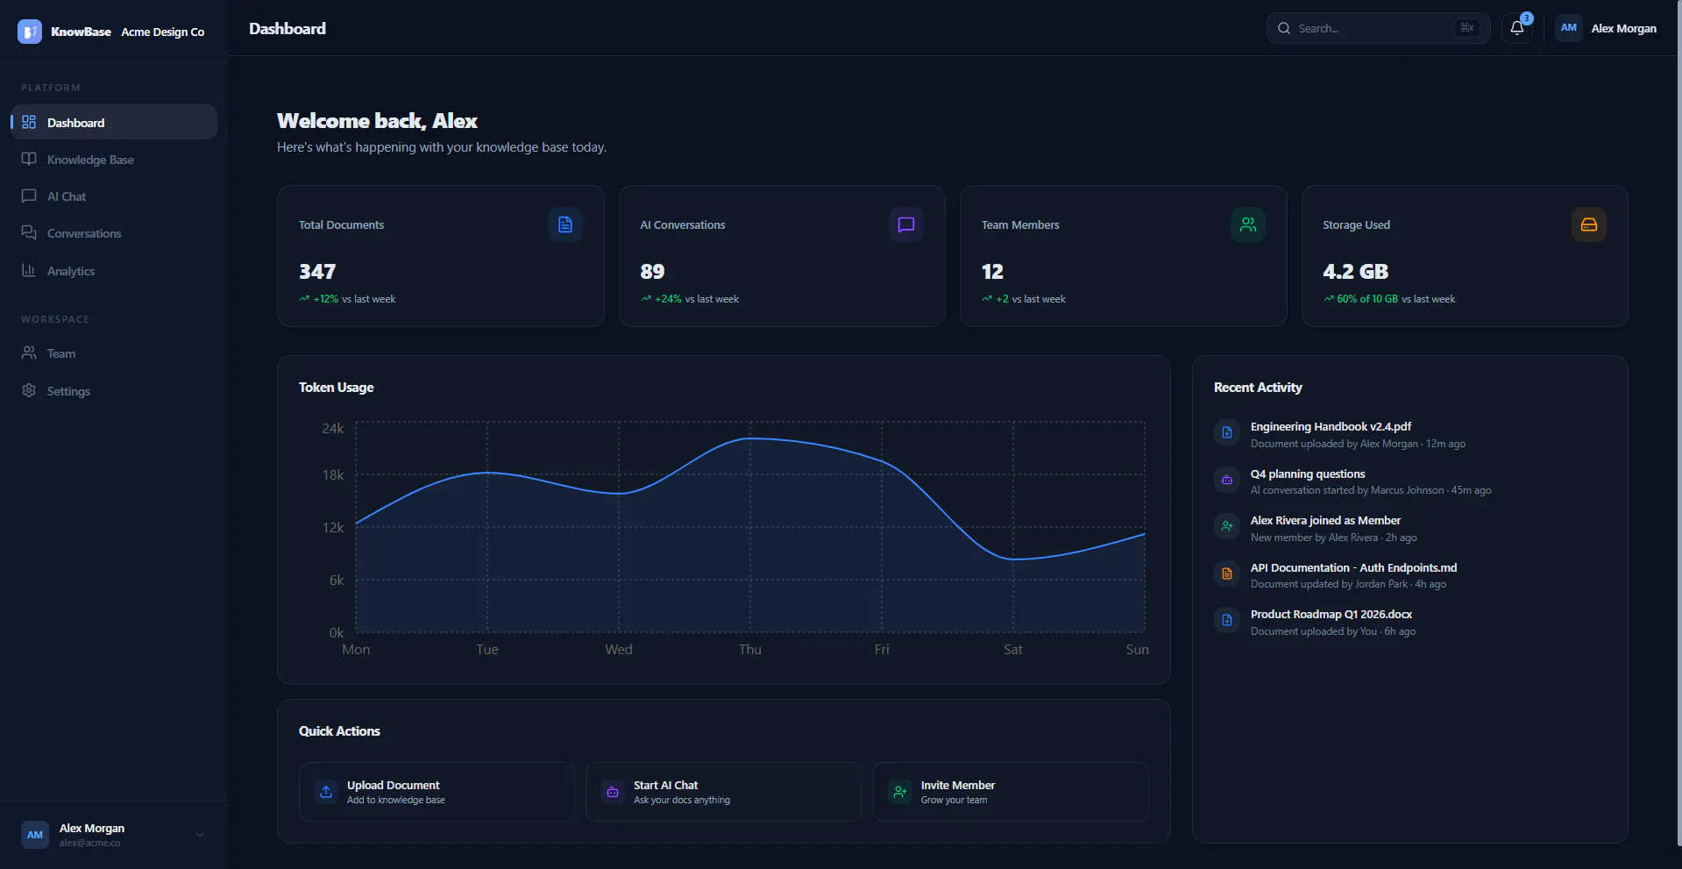Click the Total Documents file icon
Image resolution: width=1682 pixels, height=869 pixels.
point(565,224)
